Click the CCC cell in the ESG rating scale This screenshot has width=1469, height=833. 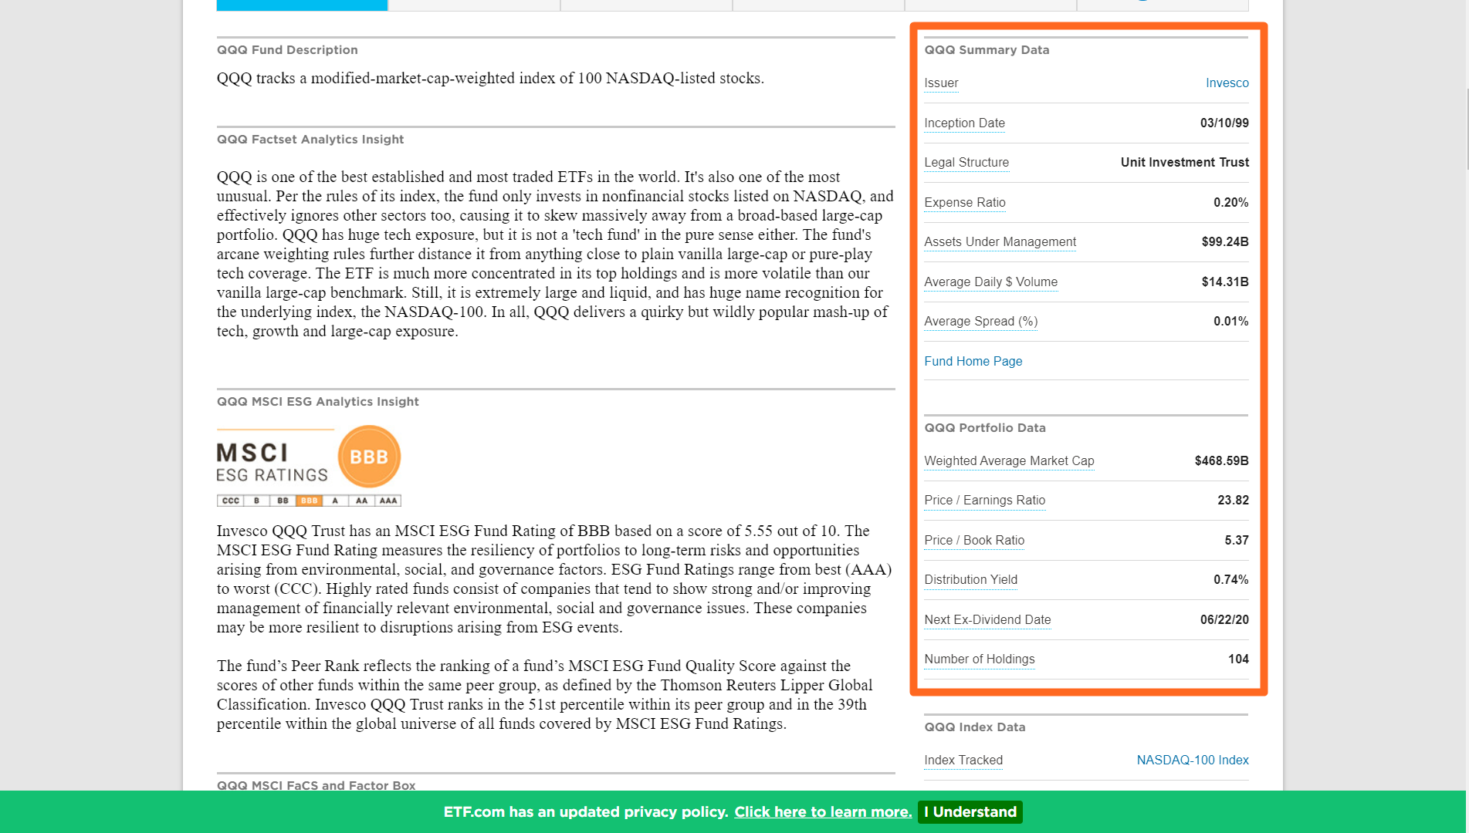231,501
